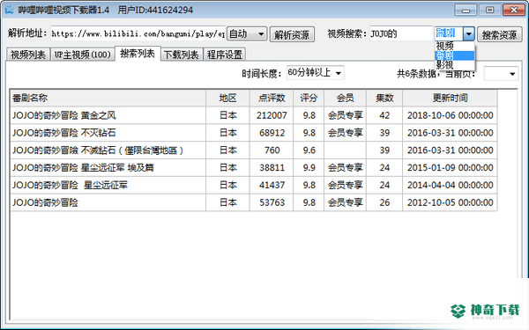Collapse the search type dropdown arrow
Screen dimensions: 529x330
tap(469, 33)
